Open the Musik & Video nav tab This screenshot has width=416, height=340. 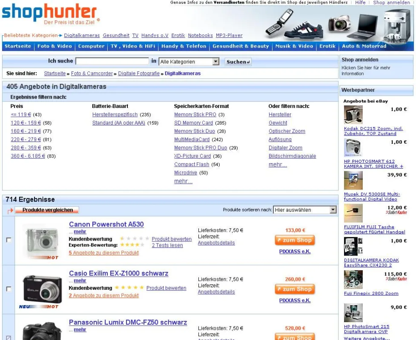[x=294, y=46]
